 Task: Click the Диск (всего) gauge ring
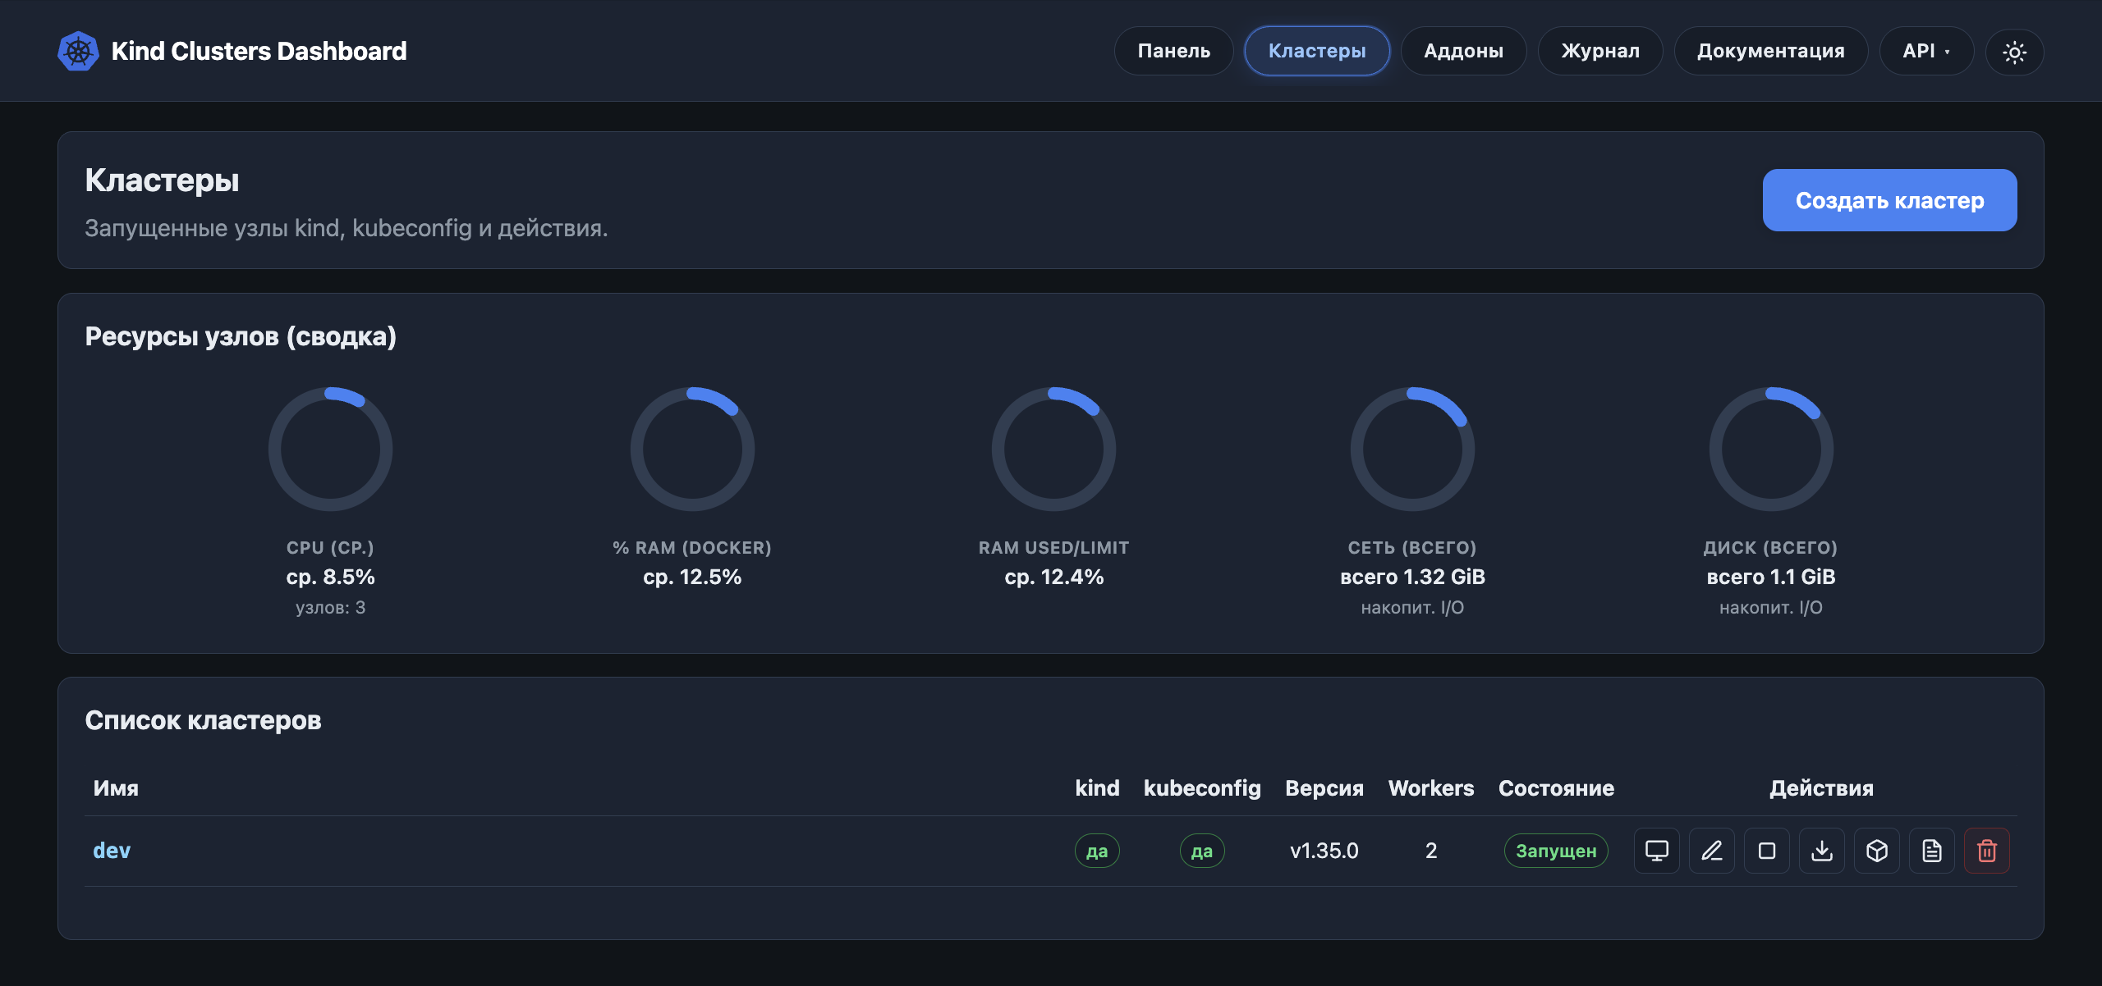click(1771, 449)
